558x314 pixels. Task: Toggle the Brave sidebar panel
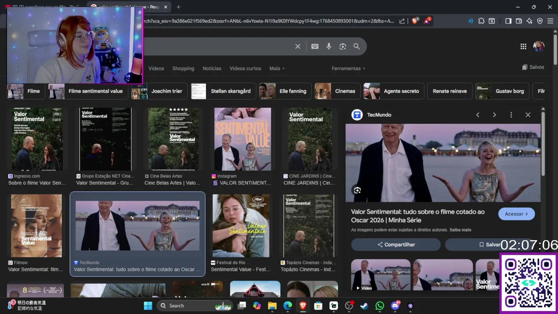508,21
